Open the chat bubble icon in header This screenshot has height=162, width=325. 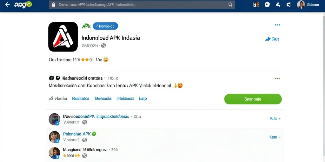[x=267, y=5]
